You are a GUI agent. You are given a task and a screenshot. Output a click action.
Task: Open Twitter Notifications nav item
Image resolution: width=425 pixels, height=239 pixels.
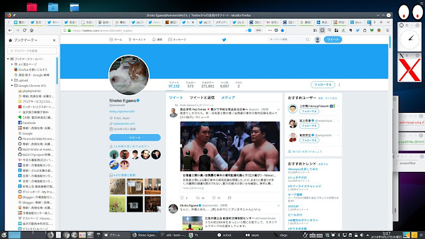click(x=157, y=40)
